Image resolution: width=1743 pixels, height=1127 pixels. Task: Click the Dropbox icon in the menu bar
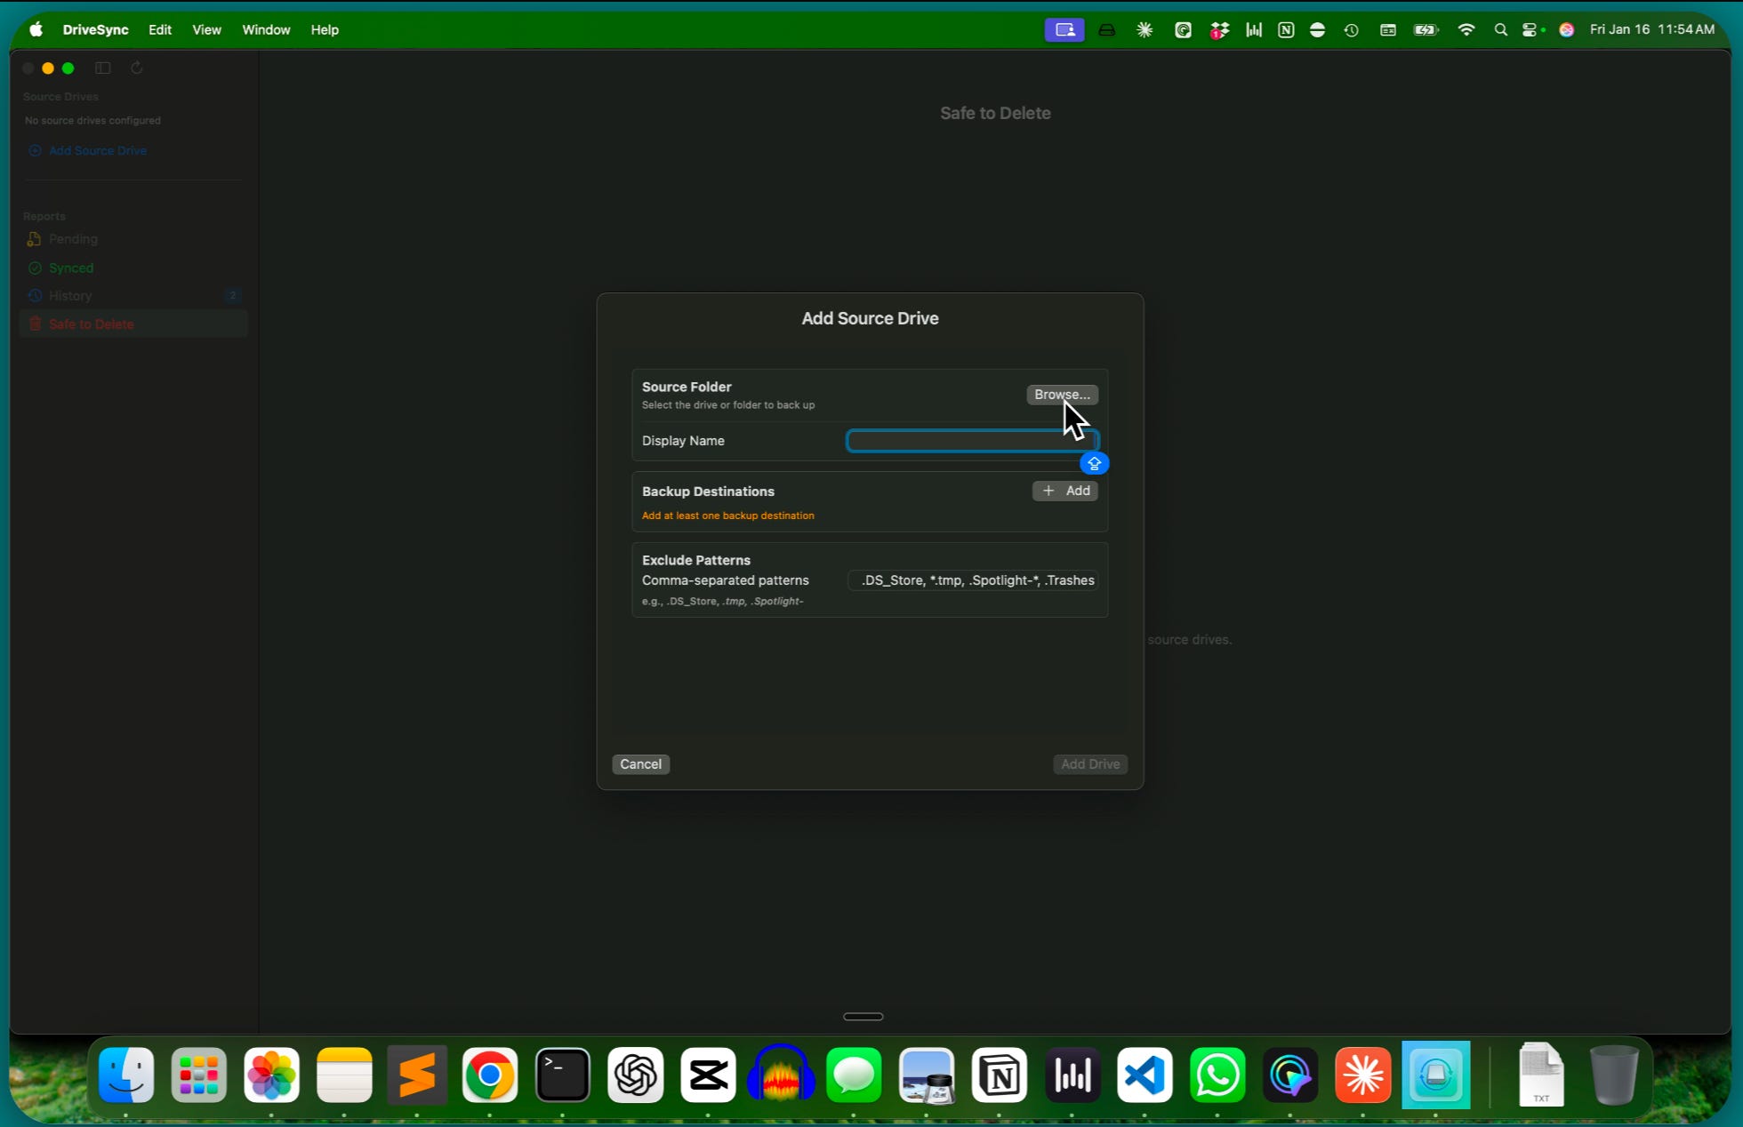click(x=1219, y=29)
